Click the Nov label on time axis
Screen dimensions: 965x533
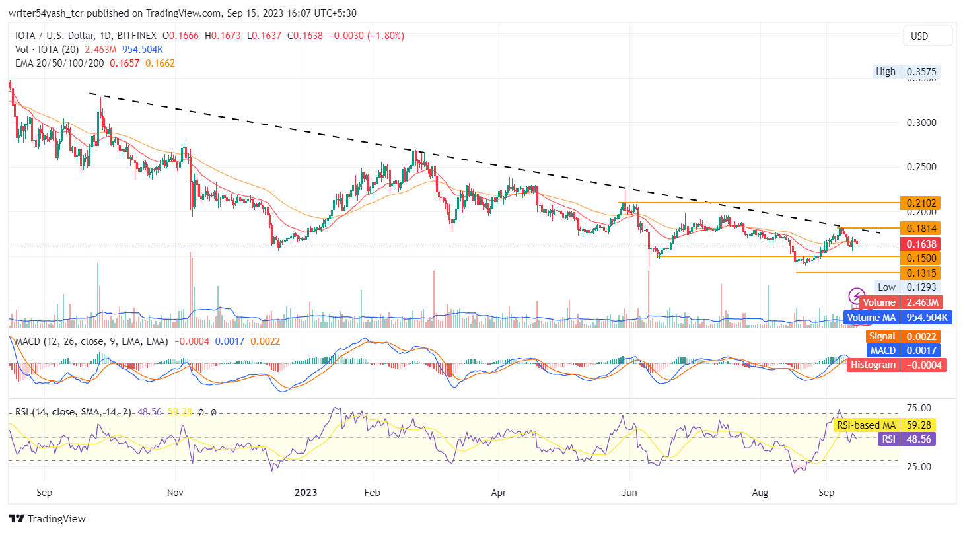[x=175, y=493]
